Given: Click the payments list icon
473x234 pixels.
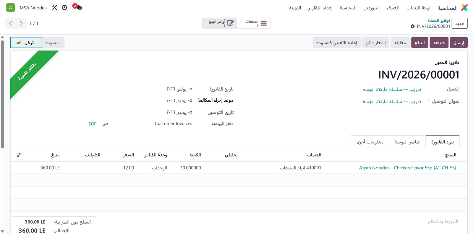Looking at the screenshot, I should [x=264, y=23].
